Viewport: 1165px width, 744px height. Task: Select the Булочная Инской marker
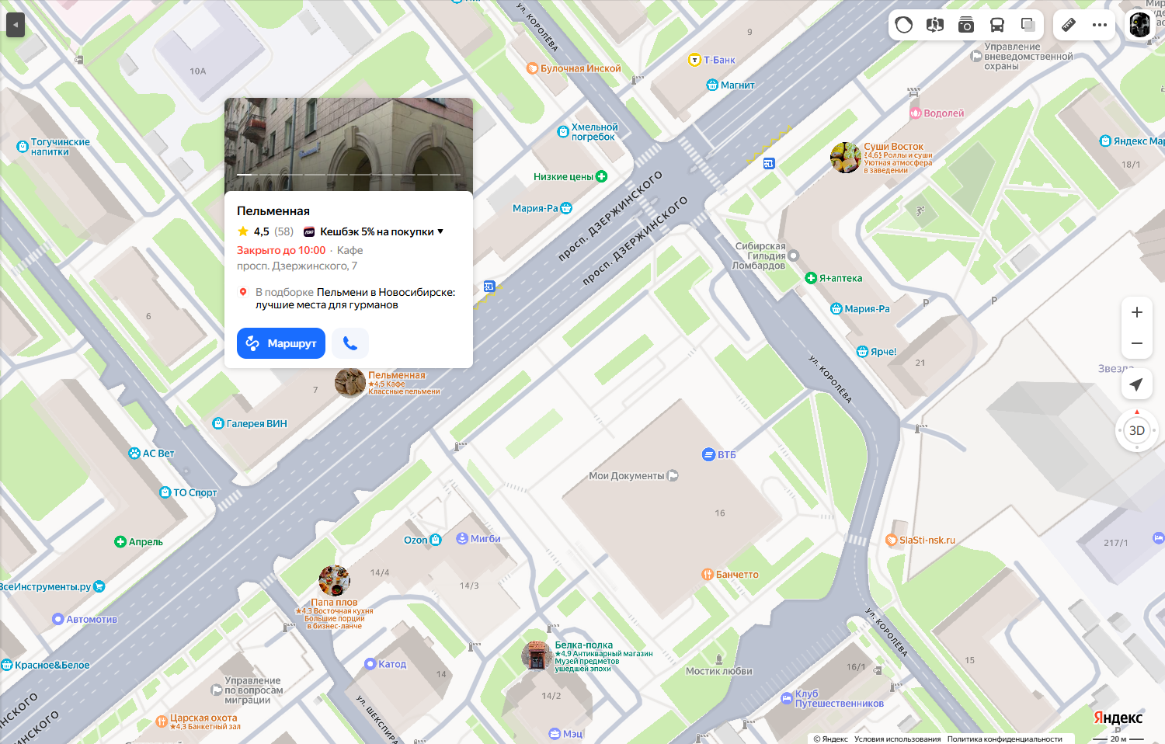[533, 68]
